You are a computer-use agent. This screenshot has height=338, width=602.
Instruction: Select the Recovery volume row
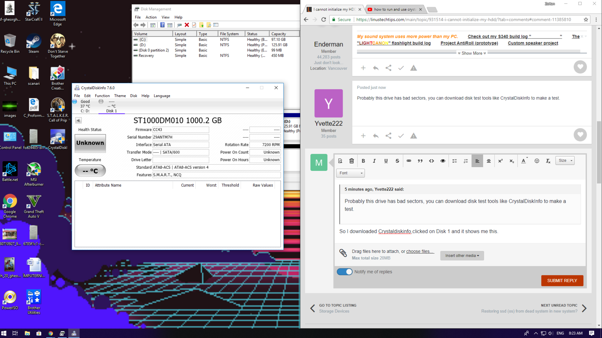(216, 56)
